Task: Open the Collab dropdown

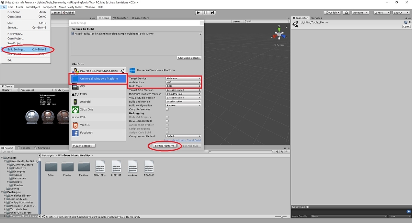Action: click(x=333, y=13)
